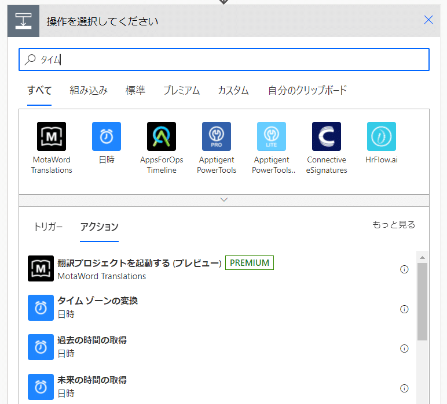Click the scrollbar up arrow

point(422,257)
